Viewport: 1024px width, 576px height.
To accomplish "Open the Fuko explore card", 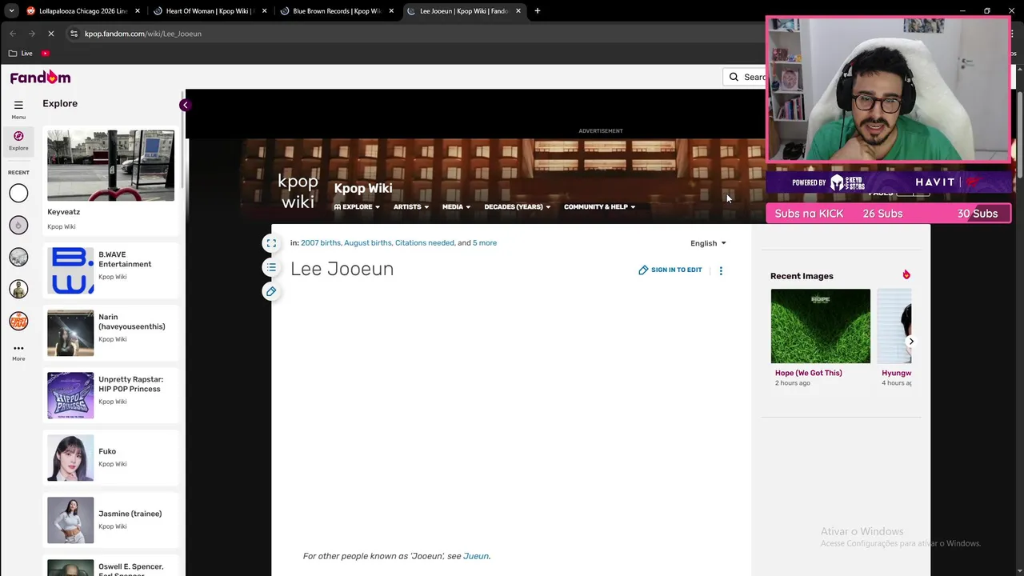I will [110, 458].
